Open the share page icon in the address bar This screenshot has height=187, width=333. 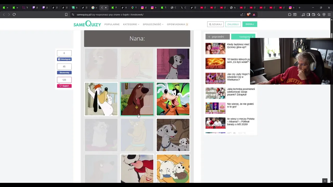pos(242,15)
